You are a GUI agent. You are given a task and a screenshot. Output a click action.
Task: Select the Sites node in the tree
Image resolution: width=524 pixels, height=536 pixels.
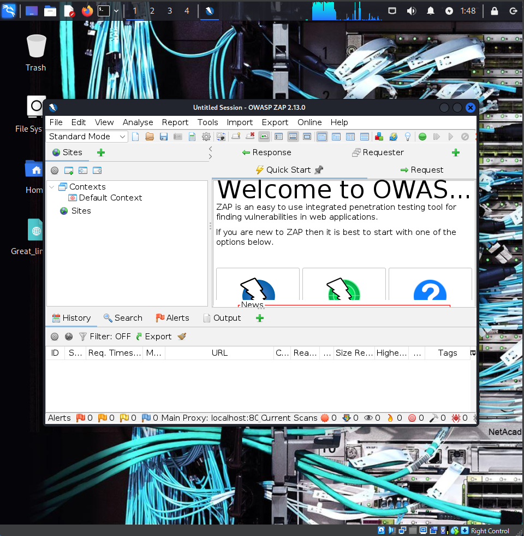tap(75, 211)
